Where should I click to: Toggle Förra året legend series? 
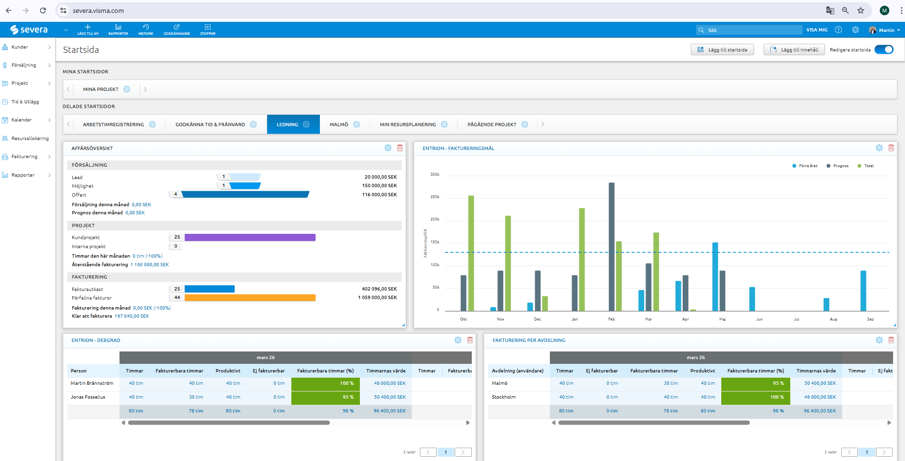click(x=805, y=166)
